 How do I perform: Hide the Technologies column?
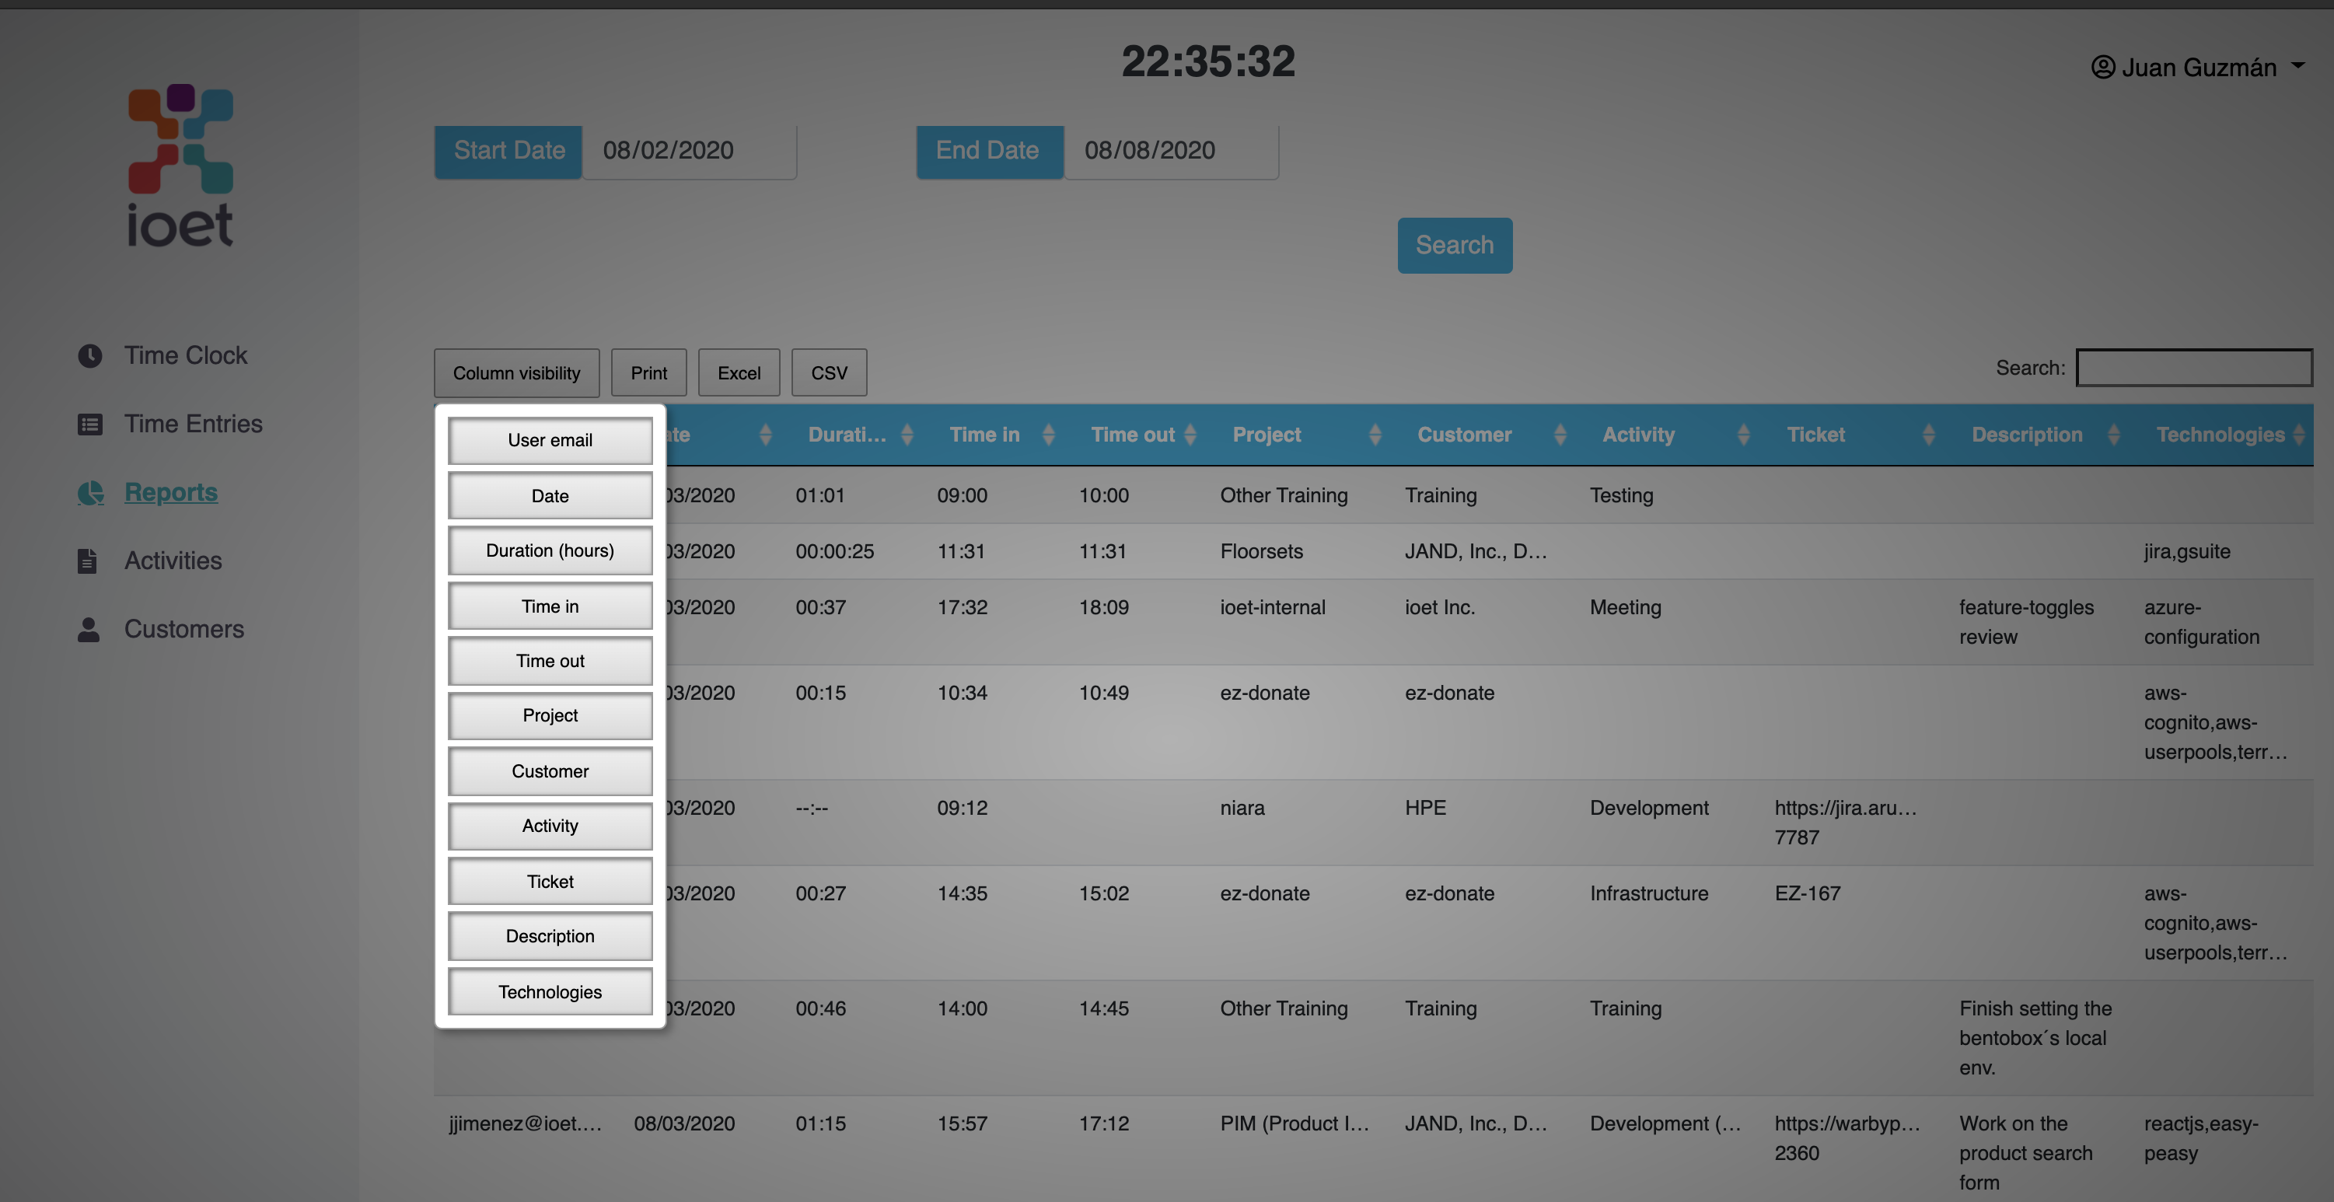pyautogui.click(x=549, y=992)
